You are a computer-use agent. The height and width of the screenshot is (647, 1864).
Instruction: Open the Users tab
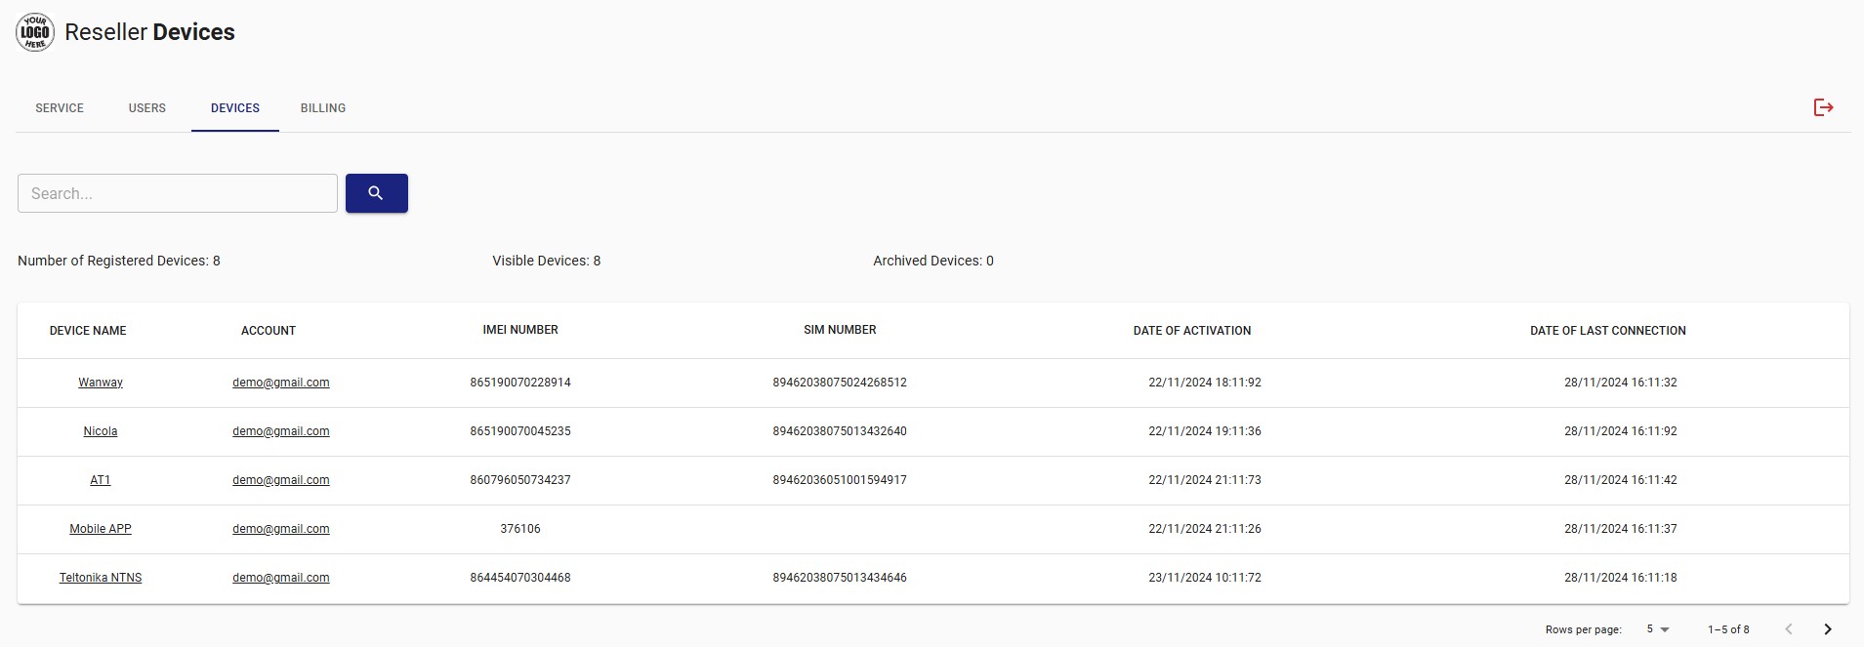[147, 108]
